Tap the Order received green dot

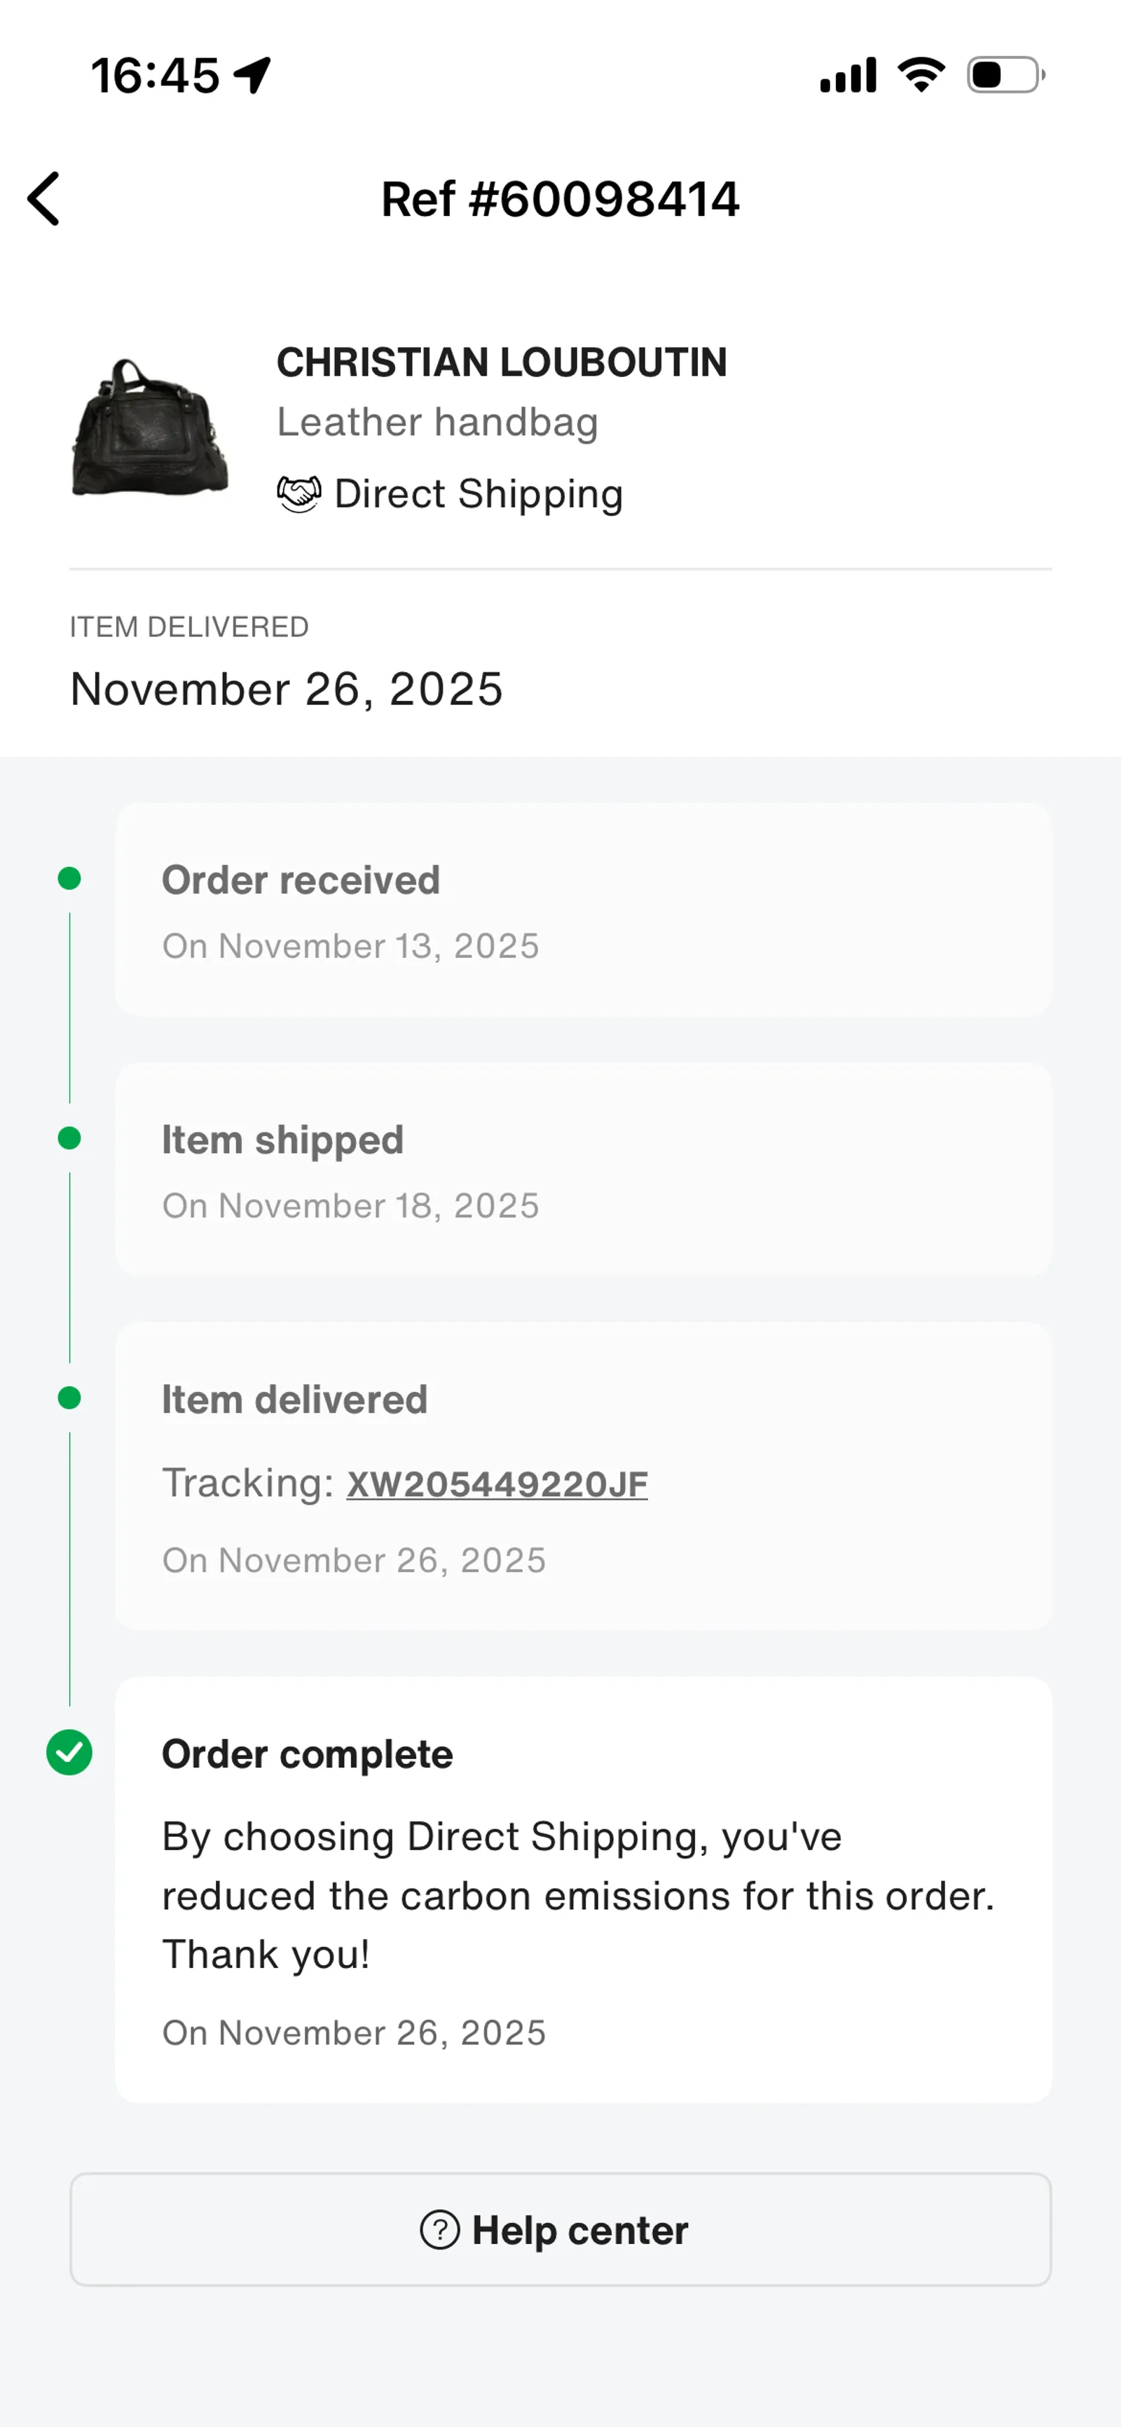[x=69, y=878]
